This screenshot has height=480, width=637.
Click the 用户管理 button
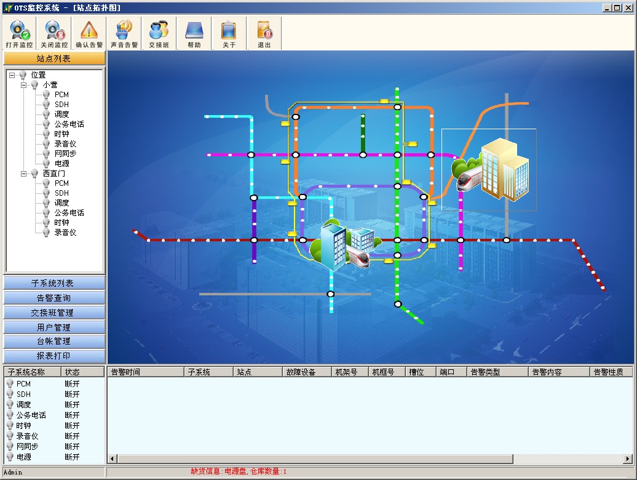click(54, 327)
